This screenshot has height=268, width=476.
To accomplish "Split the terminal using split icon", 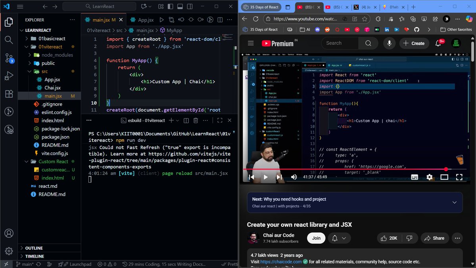I will [x=186, y=120].
